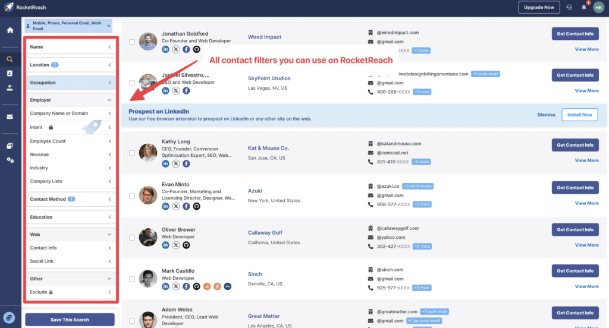Image resolution: width=609 pixels, height=328 pixels.
Task: Get Contact Info for Jonathan Goldford
Action: [575, 34]
